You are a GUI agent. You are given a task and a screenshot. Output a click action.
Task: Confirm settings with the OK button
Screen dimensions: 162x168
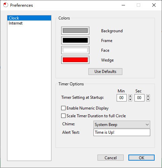coord(141,158)
